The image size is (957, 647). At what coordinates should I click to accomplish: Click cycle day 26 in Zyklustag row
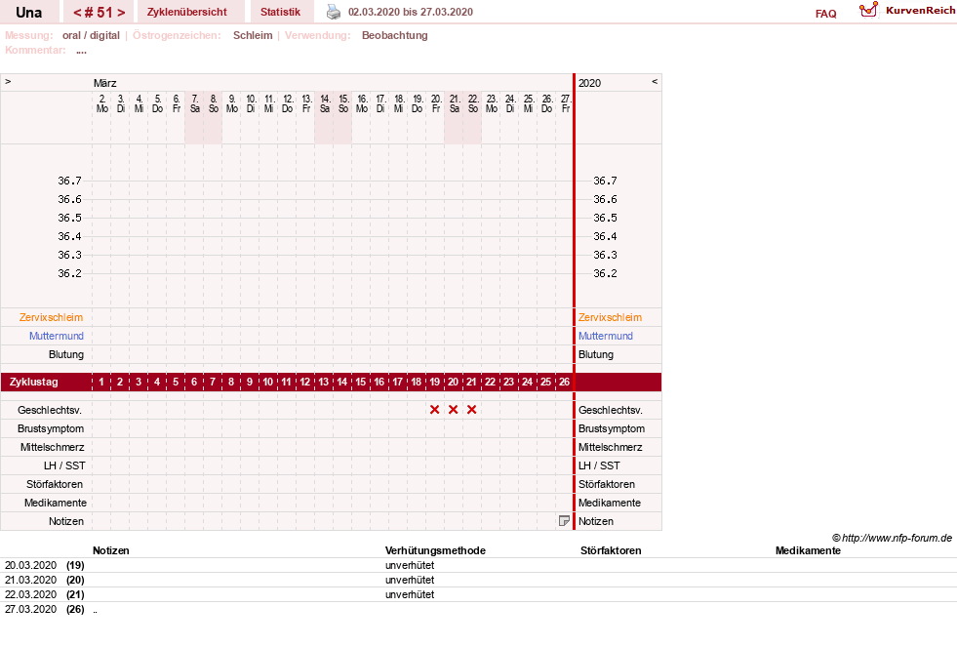564,383
